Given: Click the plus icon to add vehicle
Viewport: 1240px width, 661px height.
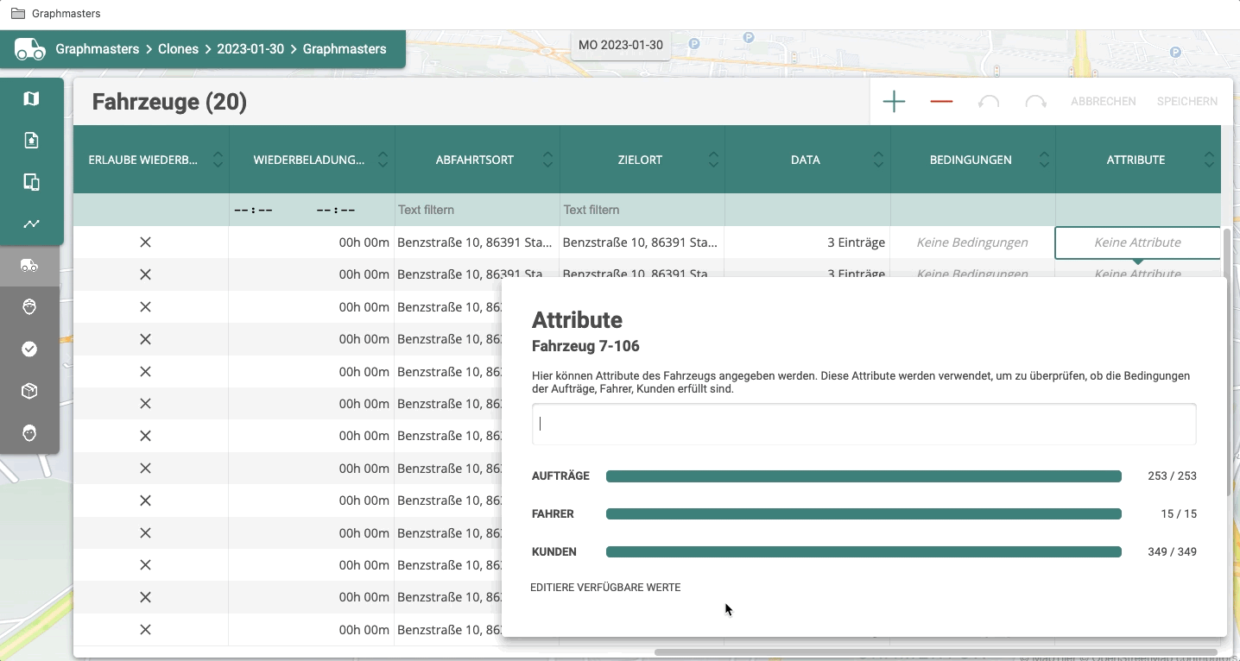Looking at the screenshot, I should (894, 102).
